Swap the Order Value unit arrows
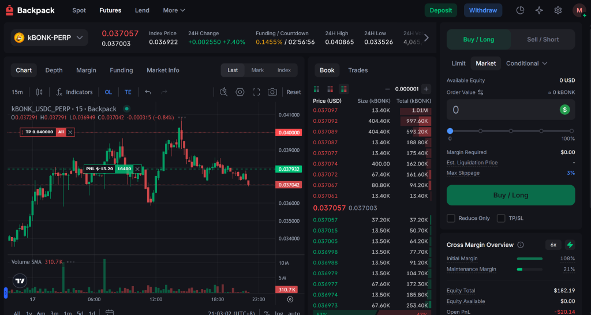Viewport: 591px width, 315px height. (x=481, y=92)
